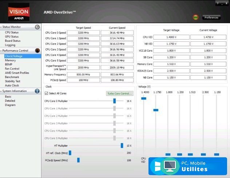The image size is (230, 178).
Task: Click the CPU VID target voltage 1.4000 V
Action: (171, 37)
